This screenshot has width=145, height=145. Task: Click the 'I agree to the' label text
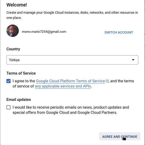(24, 81)
